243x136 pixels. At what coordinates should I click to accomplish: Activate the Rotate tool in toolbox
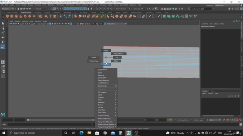[3, 42]
